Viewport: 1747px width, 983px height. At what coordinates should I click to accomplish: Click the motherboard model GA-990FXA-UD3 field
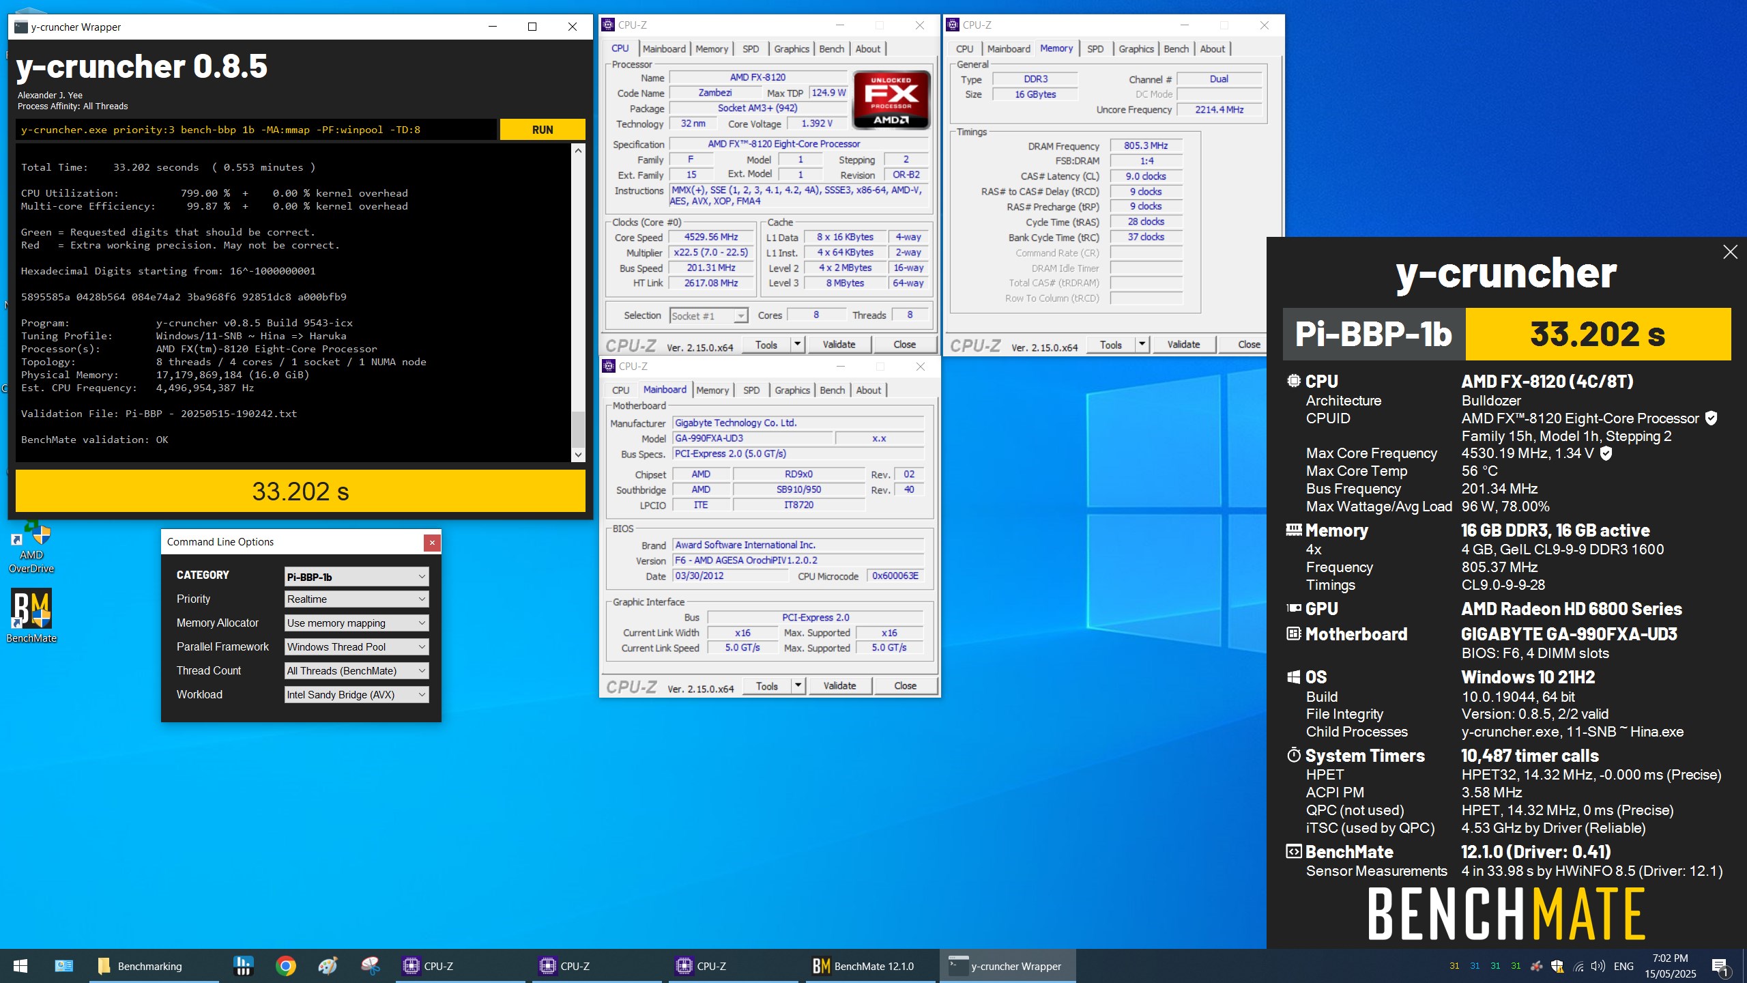coord(752,438)
